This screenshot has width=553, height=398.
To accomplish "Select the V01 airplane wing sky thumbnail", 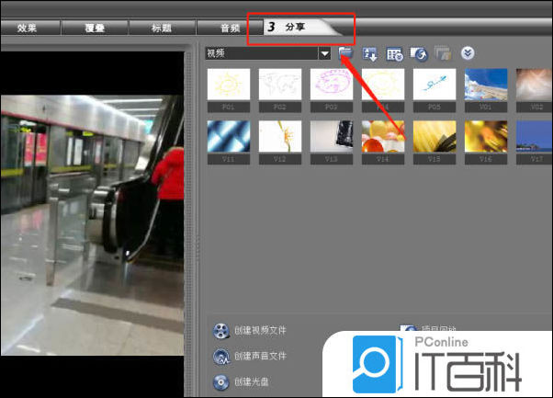I will click(x=486, y=85).
